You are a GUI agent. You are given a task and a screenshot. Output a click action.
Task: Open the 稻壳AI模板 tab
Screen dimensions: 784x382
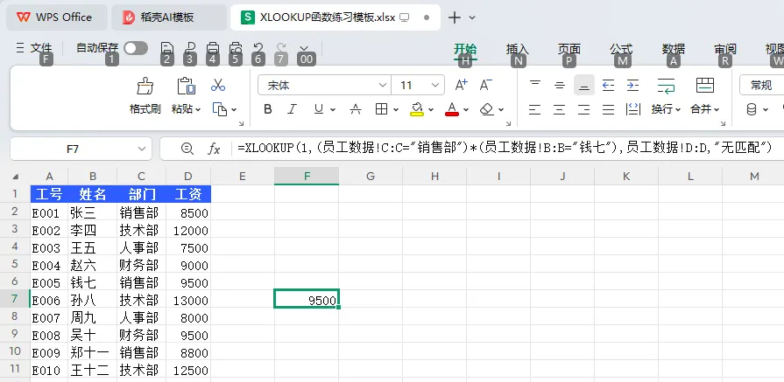[168, 17]
